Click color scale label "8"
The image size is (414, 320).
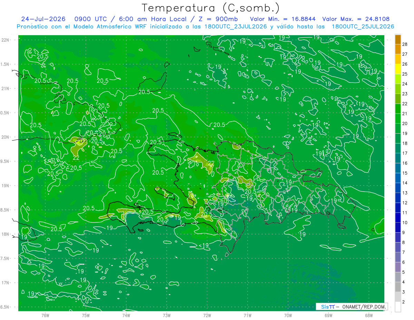coord(404,242)
